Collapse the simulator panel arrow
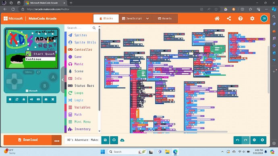The width and height of the screenshot is (278, 156). click(62, 80)
